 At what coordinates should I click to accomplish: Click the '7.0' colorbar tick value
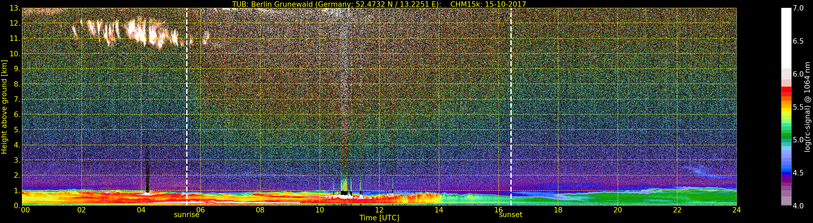[798, 8]
